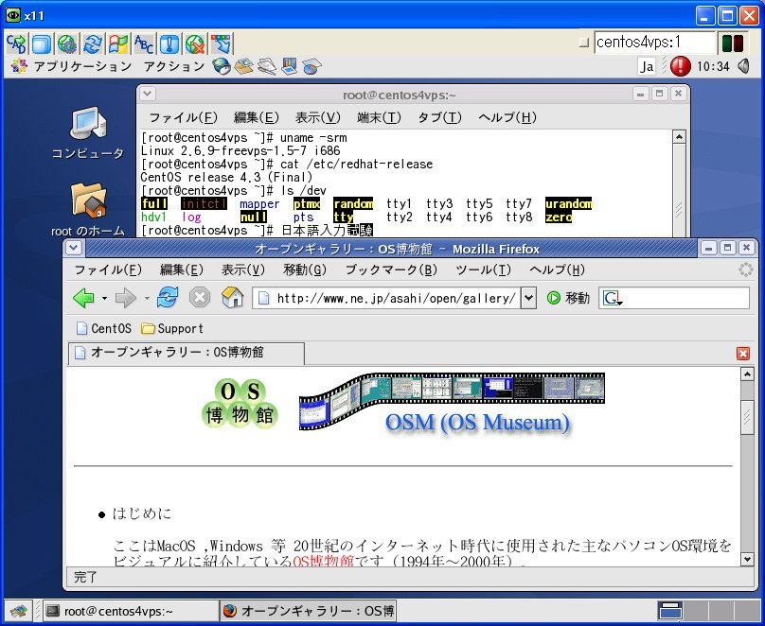Viewport: 765px width, 626px height.
Task: Launch the presentation launcher in the panel
Action: [x=289, y=66]
